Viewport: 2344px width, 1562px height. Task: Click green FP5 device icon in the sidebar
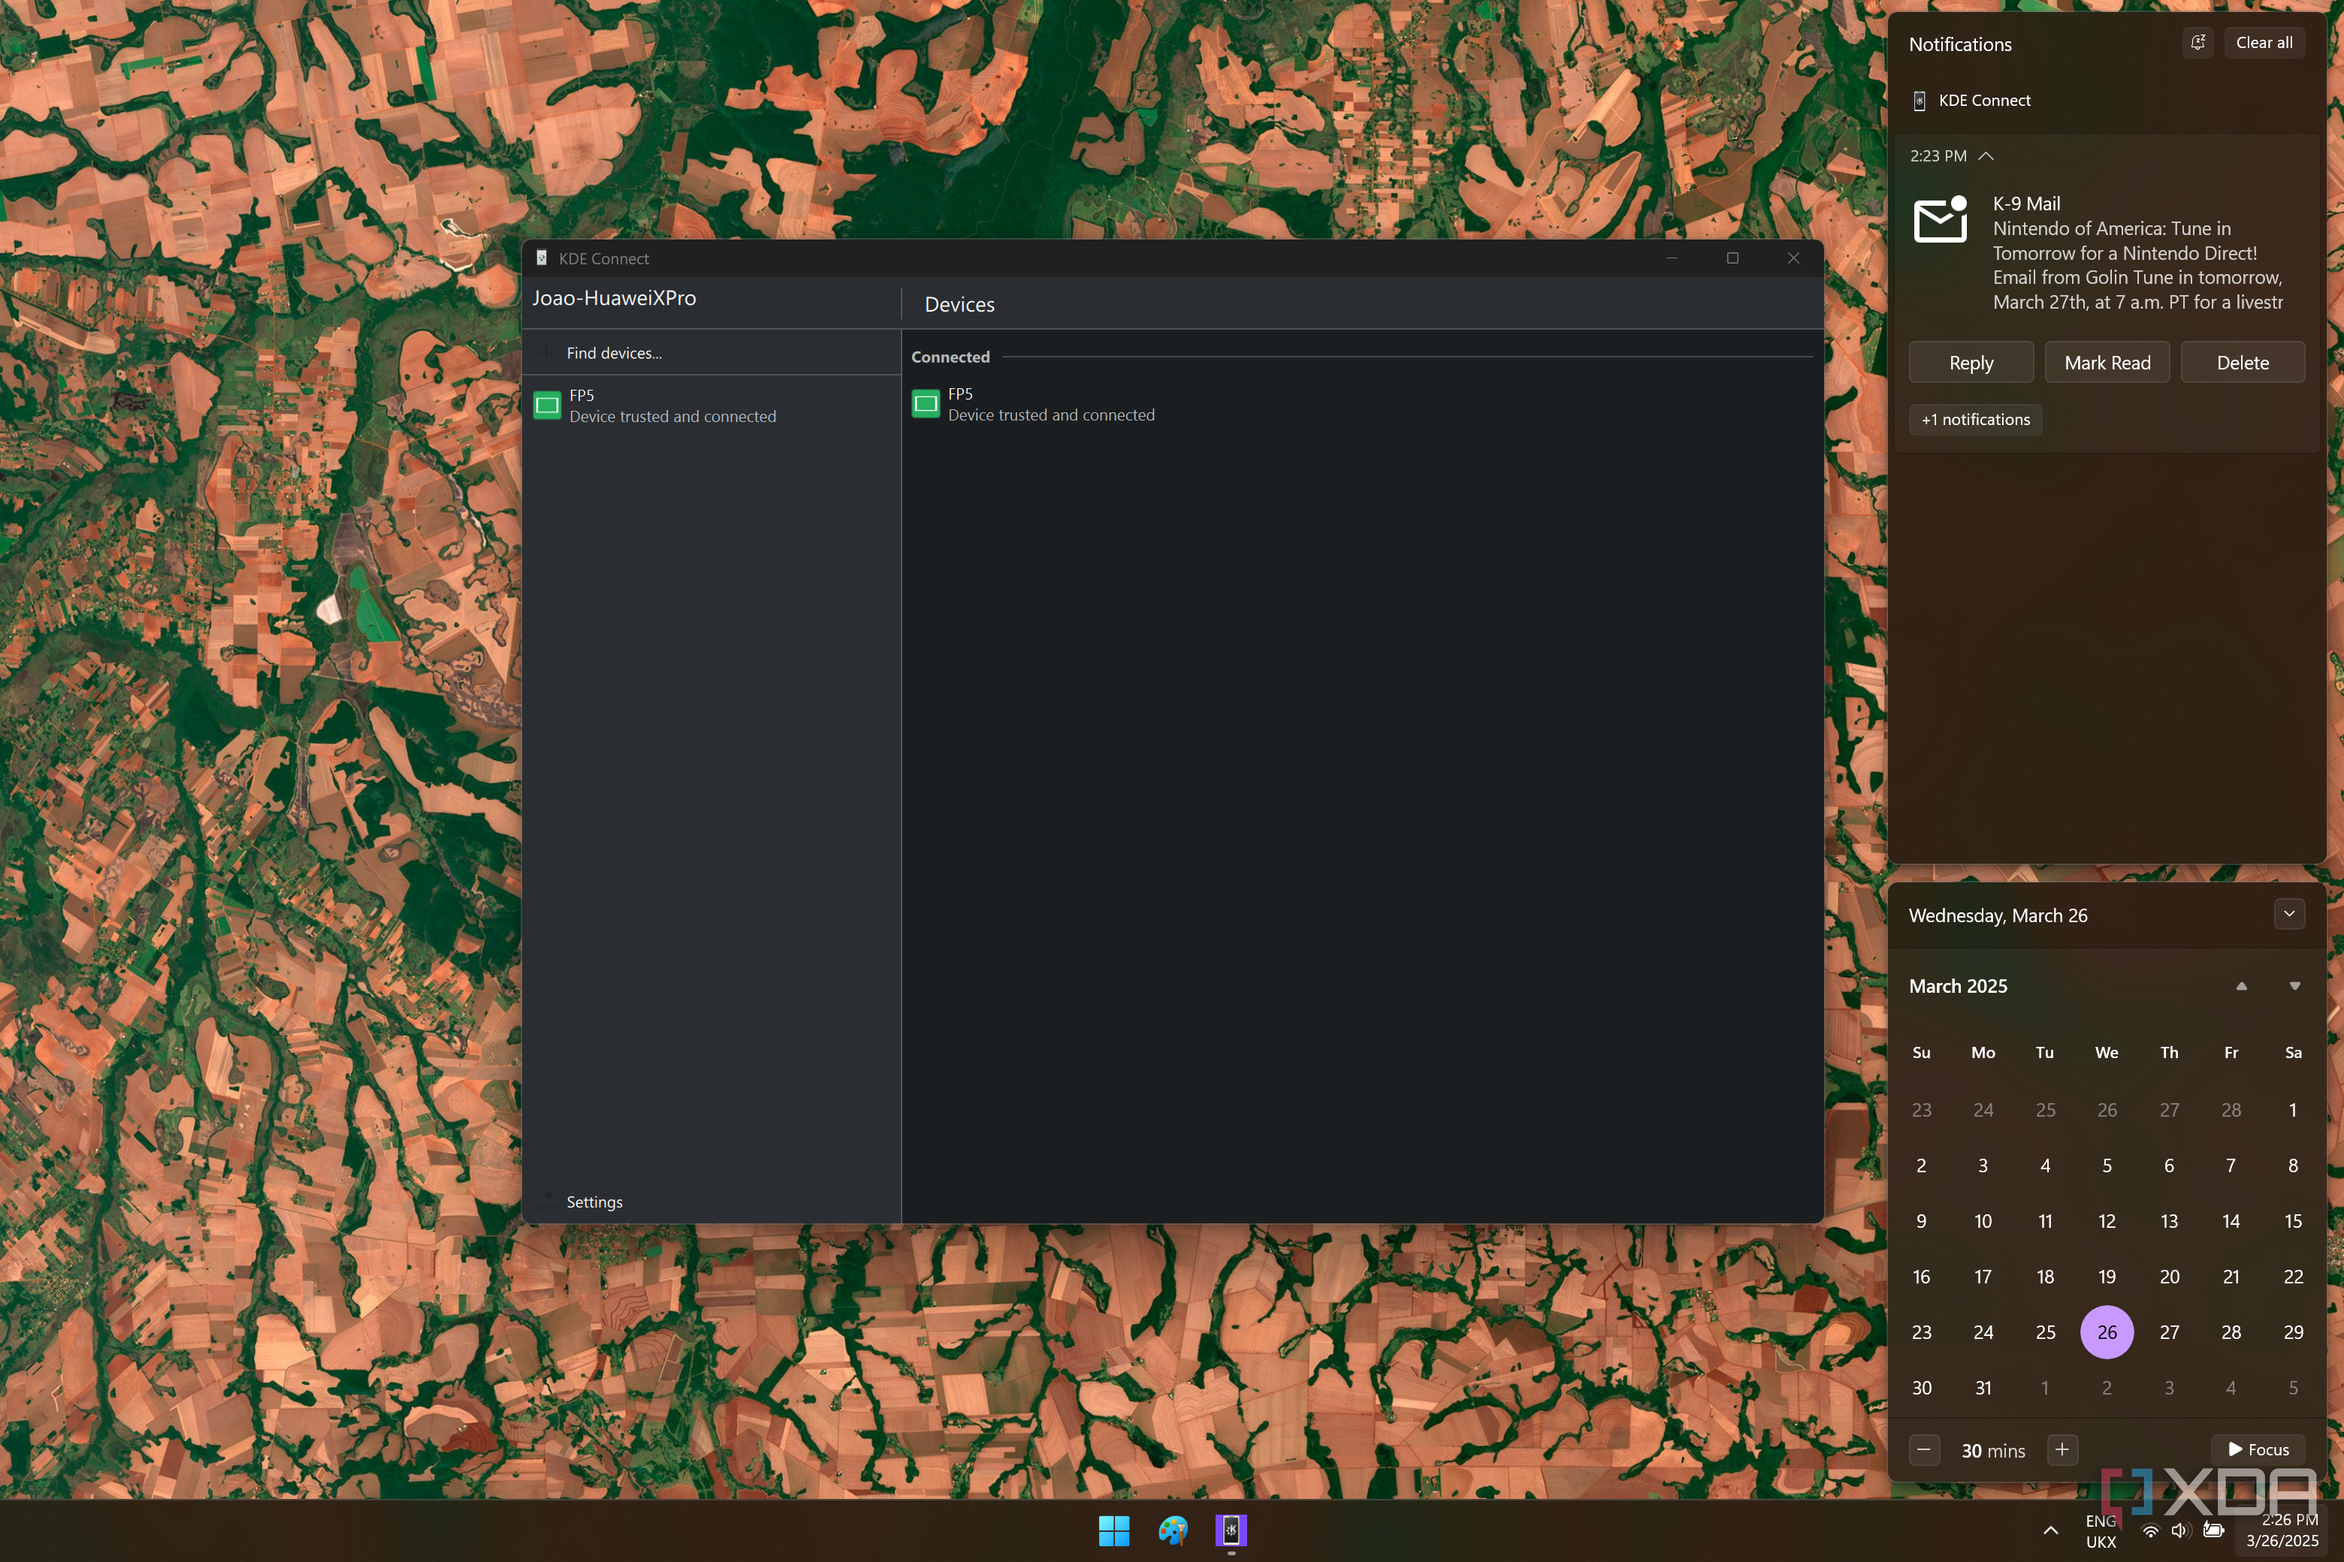(x=547, y=406)
